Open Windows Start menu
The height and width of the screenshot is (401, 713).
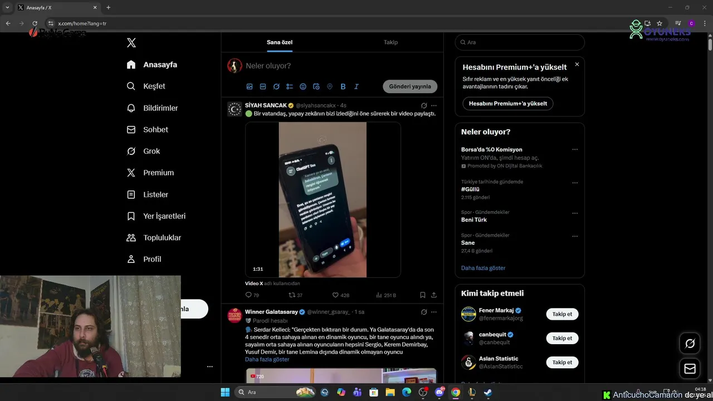click(x=225, y=392)
